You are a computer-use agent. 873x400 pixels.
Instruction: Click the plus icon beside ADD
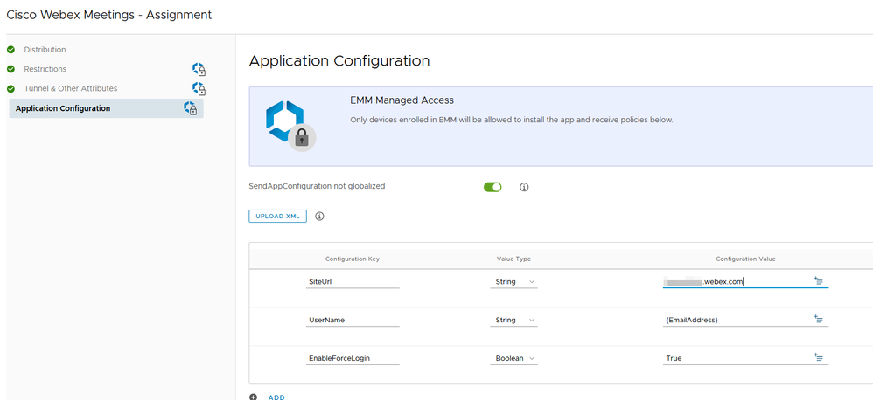pyautogui.click(x=254, y=397)
